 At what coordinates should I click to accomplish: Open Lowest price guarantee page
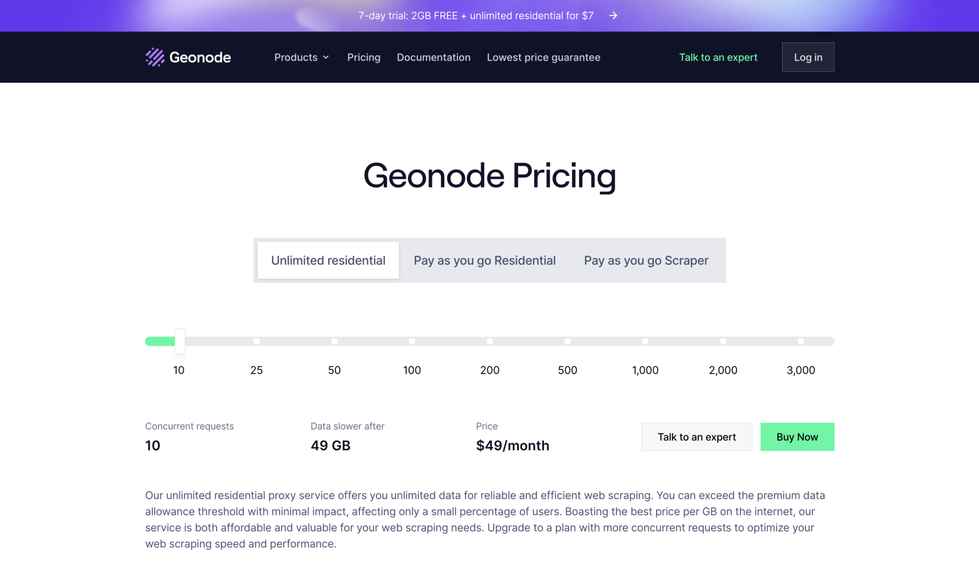click(x=544, y=57)
